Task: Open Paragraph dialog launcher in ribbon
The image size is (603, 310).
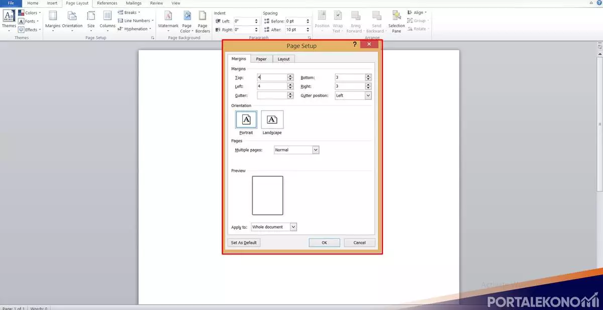Action: tap(309, 38)
